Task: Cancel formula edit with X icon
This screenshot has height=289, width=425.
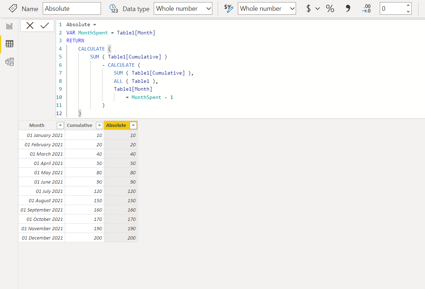Action: 30,26
